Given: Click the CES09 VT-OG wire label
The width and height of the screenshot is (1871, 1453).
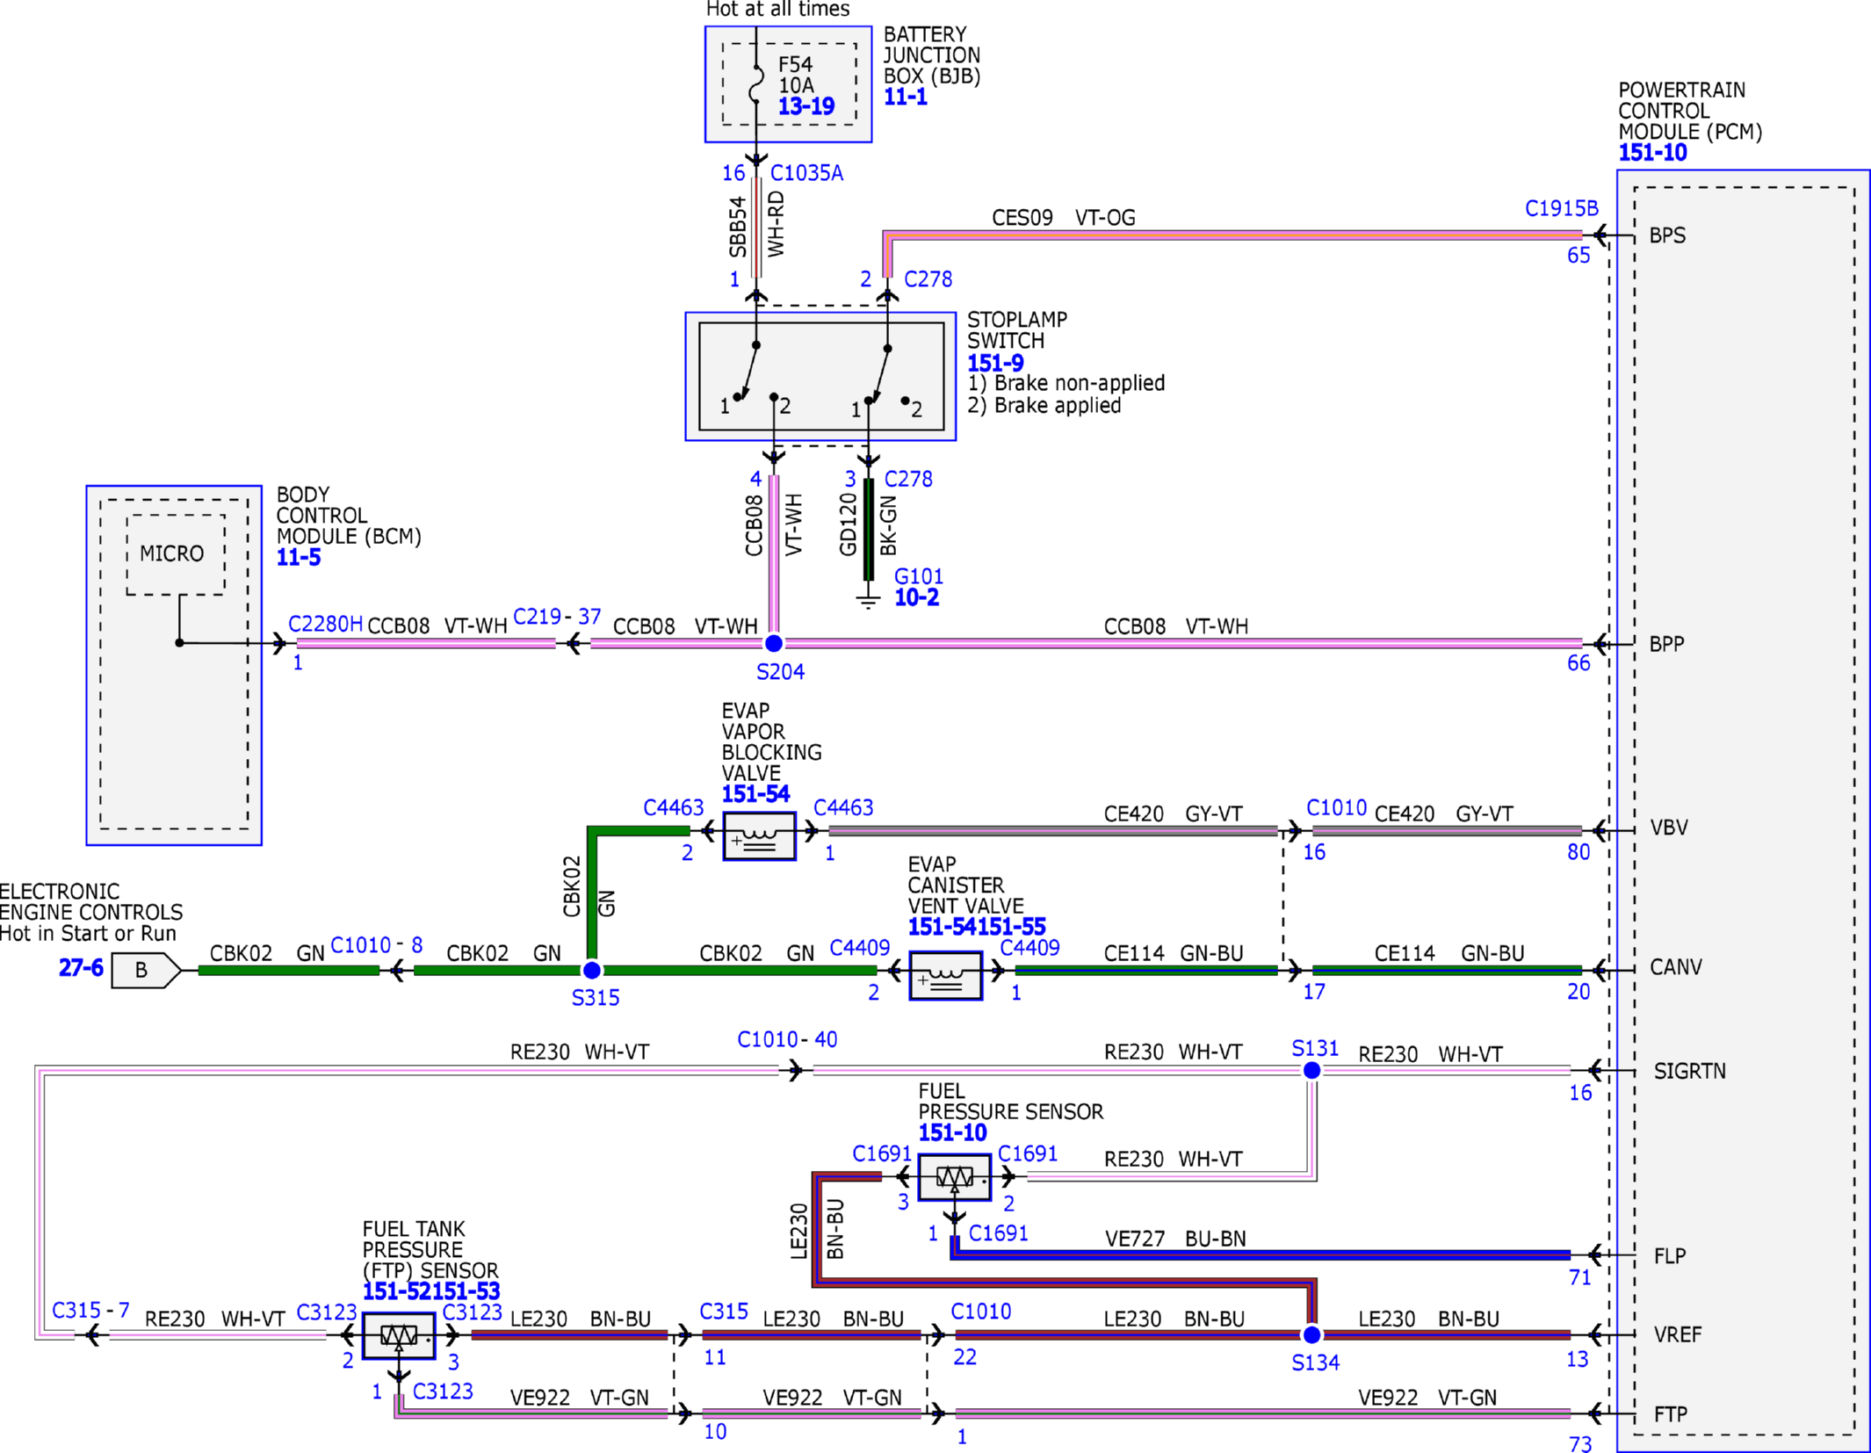Looking at the screenshot, I should coord(1063,218).
